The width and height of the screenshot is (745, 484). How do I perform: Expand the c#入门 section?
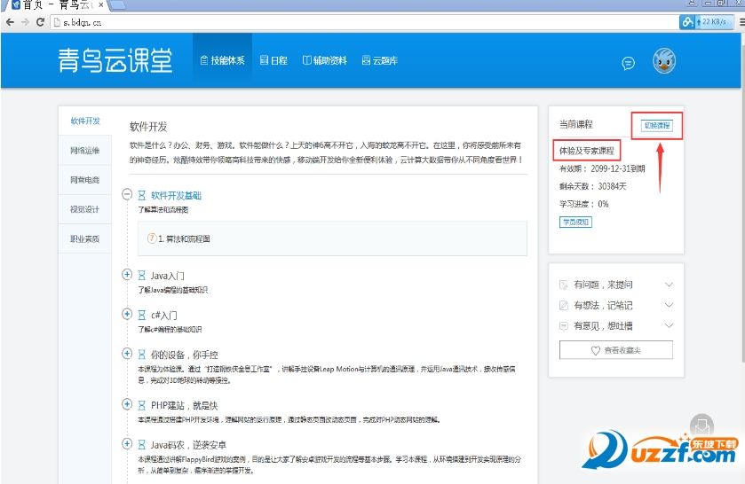coord(127,314)
